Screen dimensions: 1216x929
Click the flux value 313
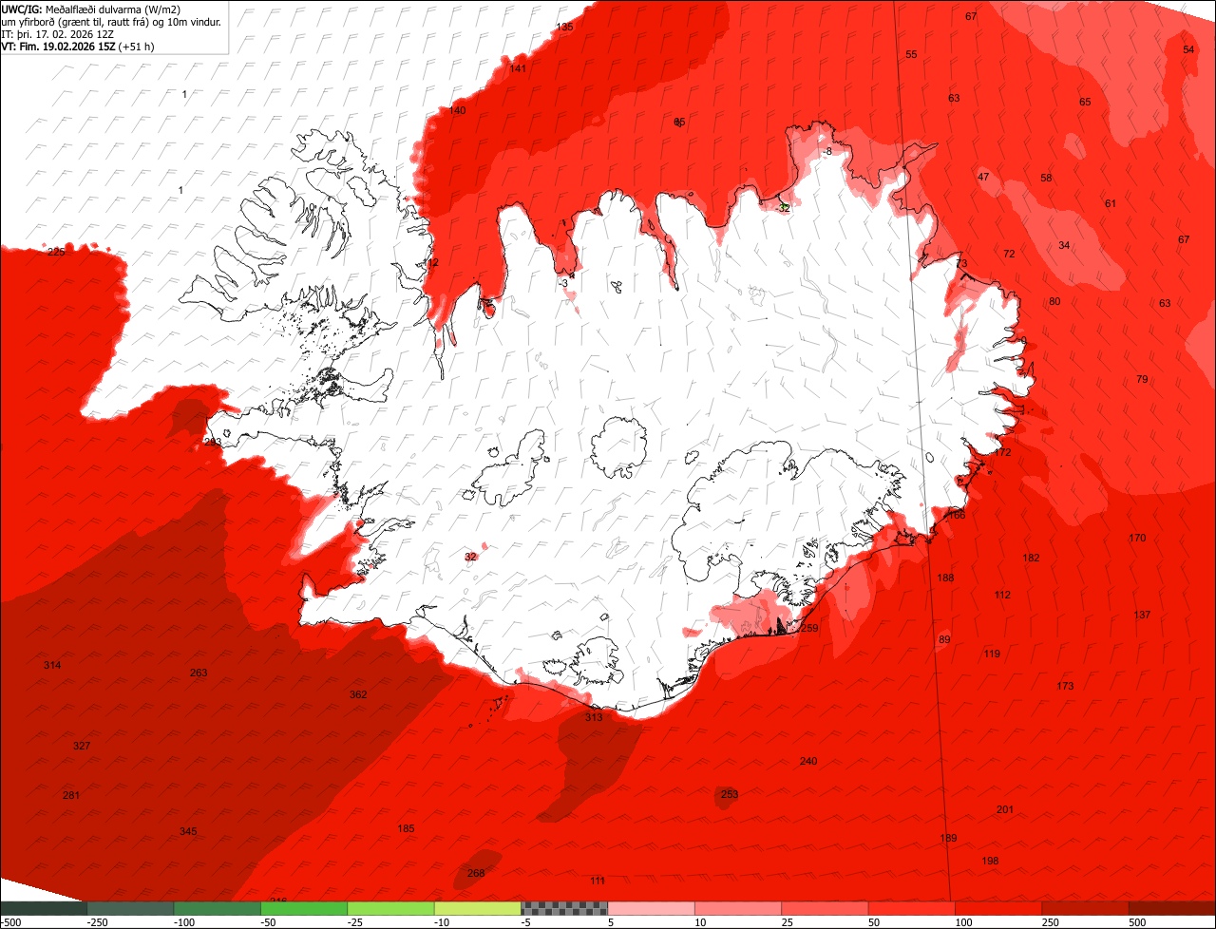pyautogui.click(x=594, y=717)
